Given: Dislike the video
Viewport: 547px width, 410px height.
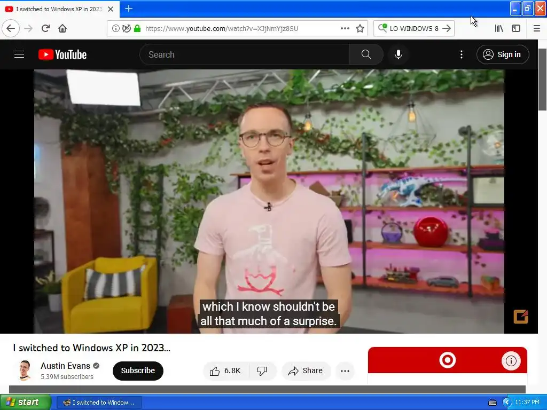Looking at the screenshot, I should click(262, 370).
